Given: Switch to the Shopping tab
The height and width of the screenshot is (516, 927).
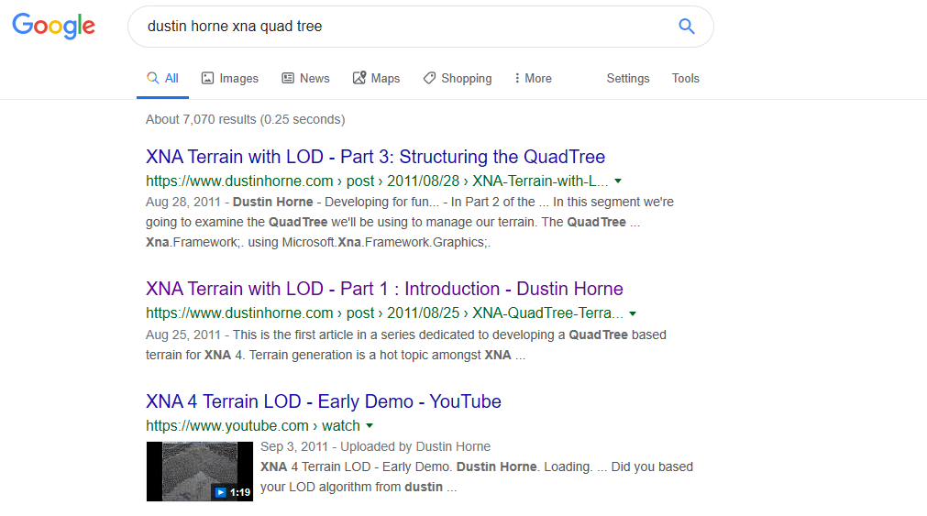Looking at the screenshot, I should [x=458, y=79].
